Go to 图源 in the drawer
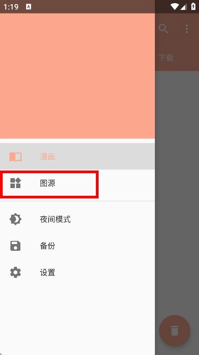Screen dimensions: 199x355 tap(77, 183)
